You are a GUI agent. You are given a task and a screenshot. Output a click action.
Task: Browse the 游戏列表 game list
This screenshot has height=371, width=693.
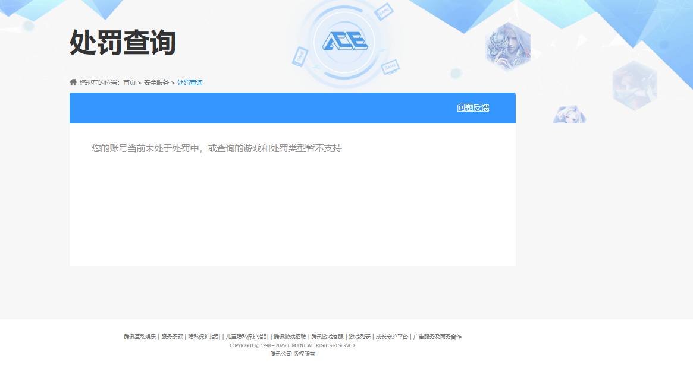(x=358, y=336)
